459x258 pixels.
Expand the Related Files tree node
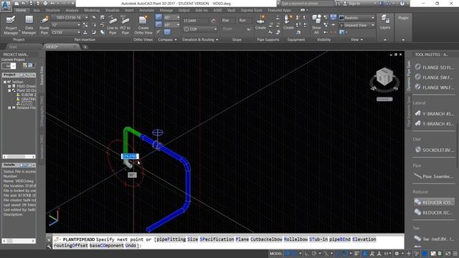click(x=9, y=107)
